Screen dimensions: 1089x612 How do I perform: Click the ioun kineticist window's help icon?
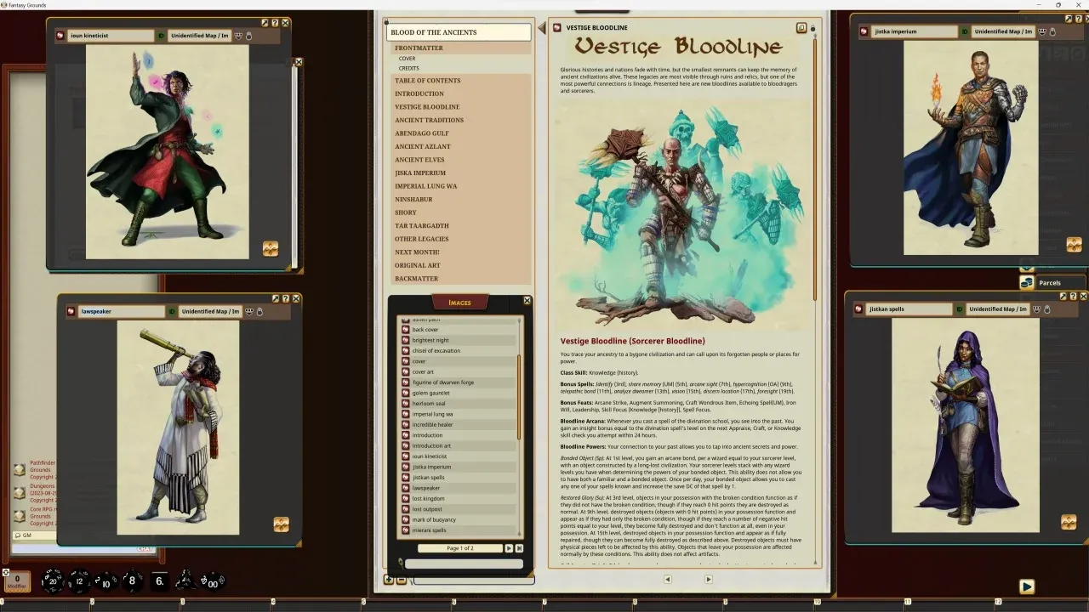tap(275, 23)
